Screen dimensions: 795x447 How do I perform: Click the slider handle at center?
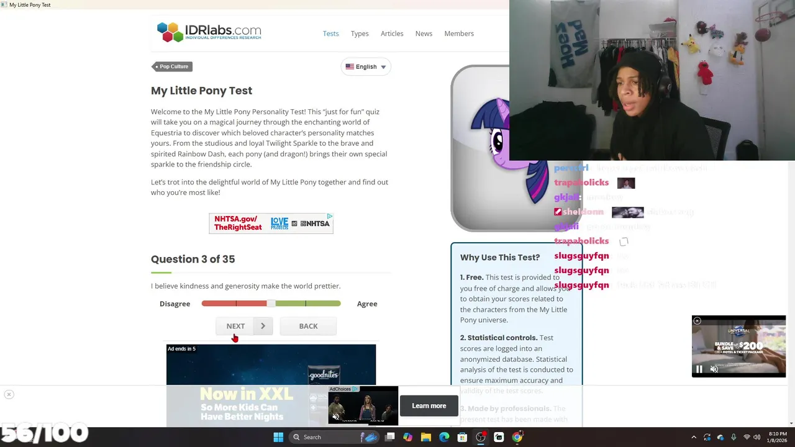[271, 304]
